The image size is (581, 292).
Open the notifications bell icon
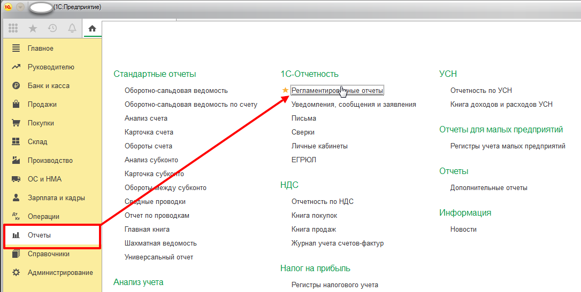72,29
